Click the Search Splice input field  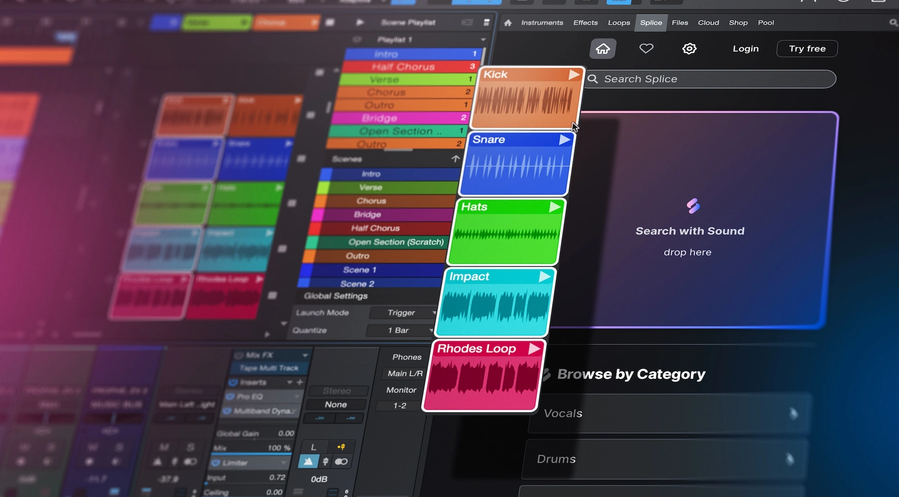coord(711,79)
